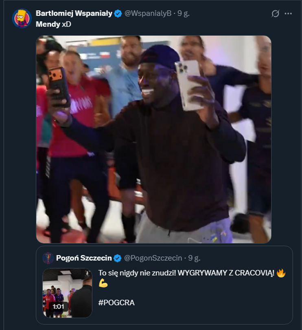Click the flexed biceps emoji
Screen dimensions: 302x330
(103, 284)
